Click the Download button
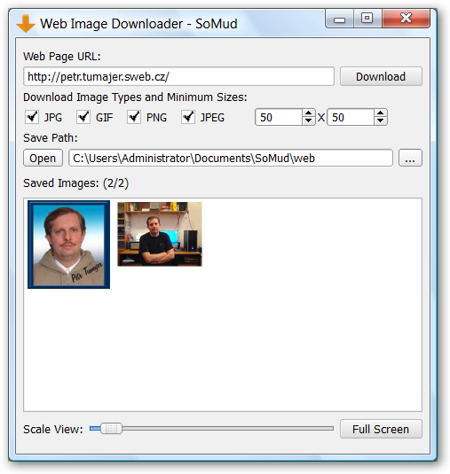 (x=381, y=76)
